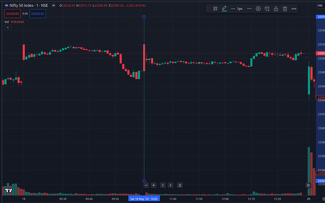
Task: Select the bottom handle of the vertical line
Action: [x=144, y=181]
